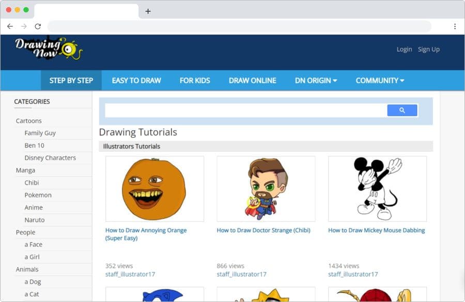Expand the Community dropdown menu

[380, 81]
